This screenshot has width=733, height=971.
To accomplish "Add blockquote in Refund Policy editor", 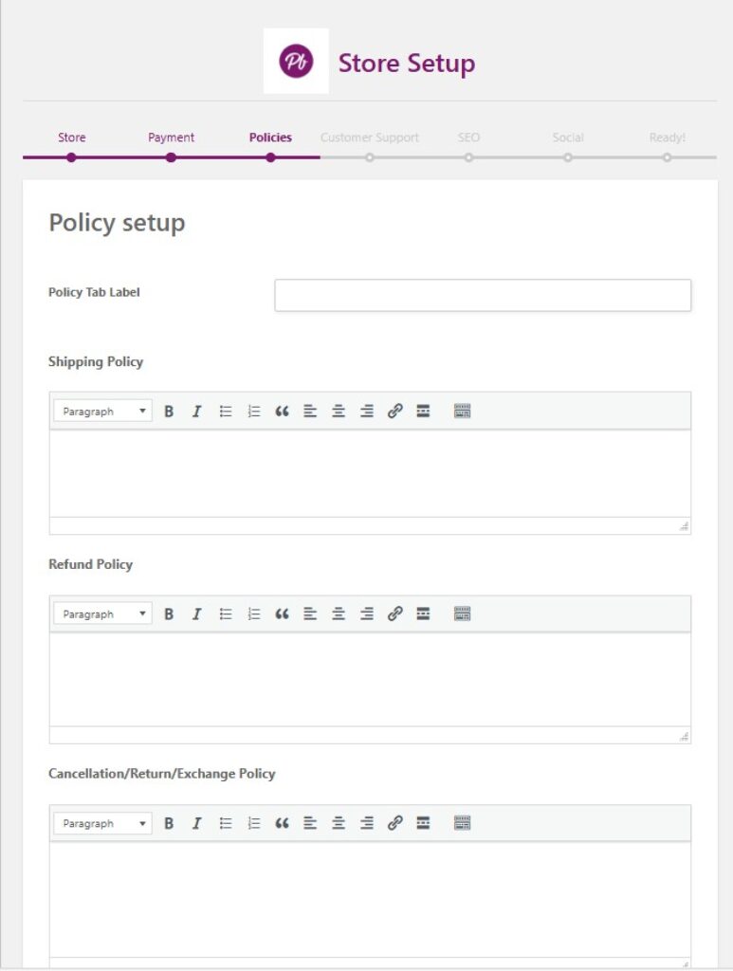I will point(282,614).
